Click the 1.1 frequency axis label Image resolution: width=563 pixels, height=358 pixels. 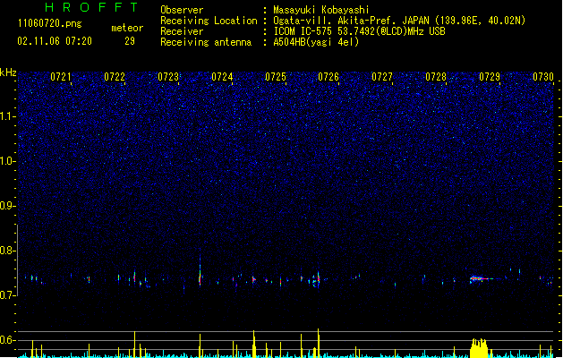click(x=8, y=116)
